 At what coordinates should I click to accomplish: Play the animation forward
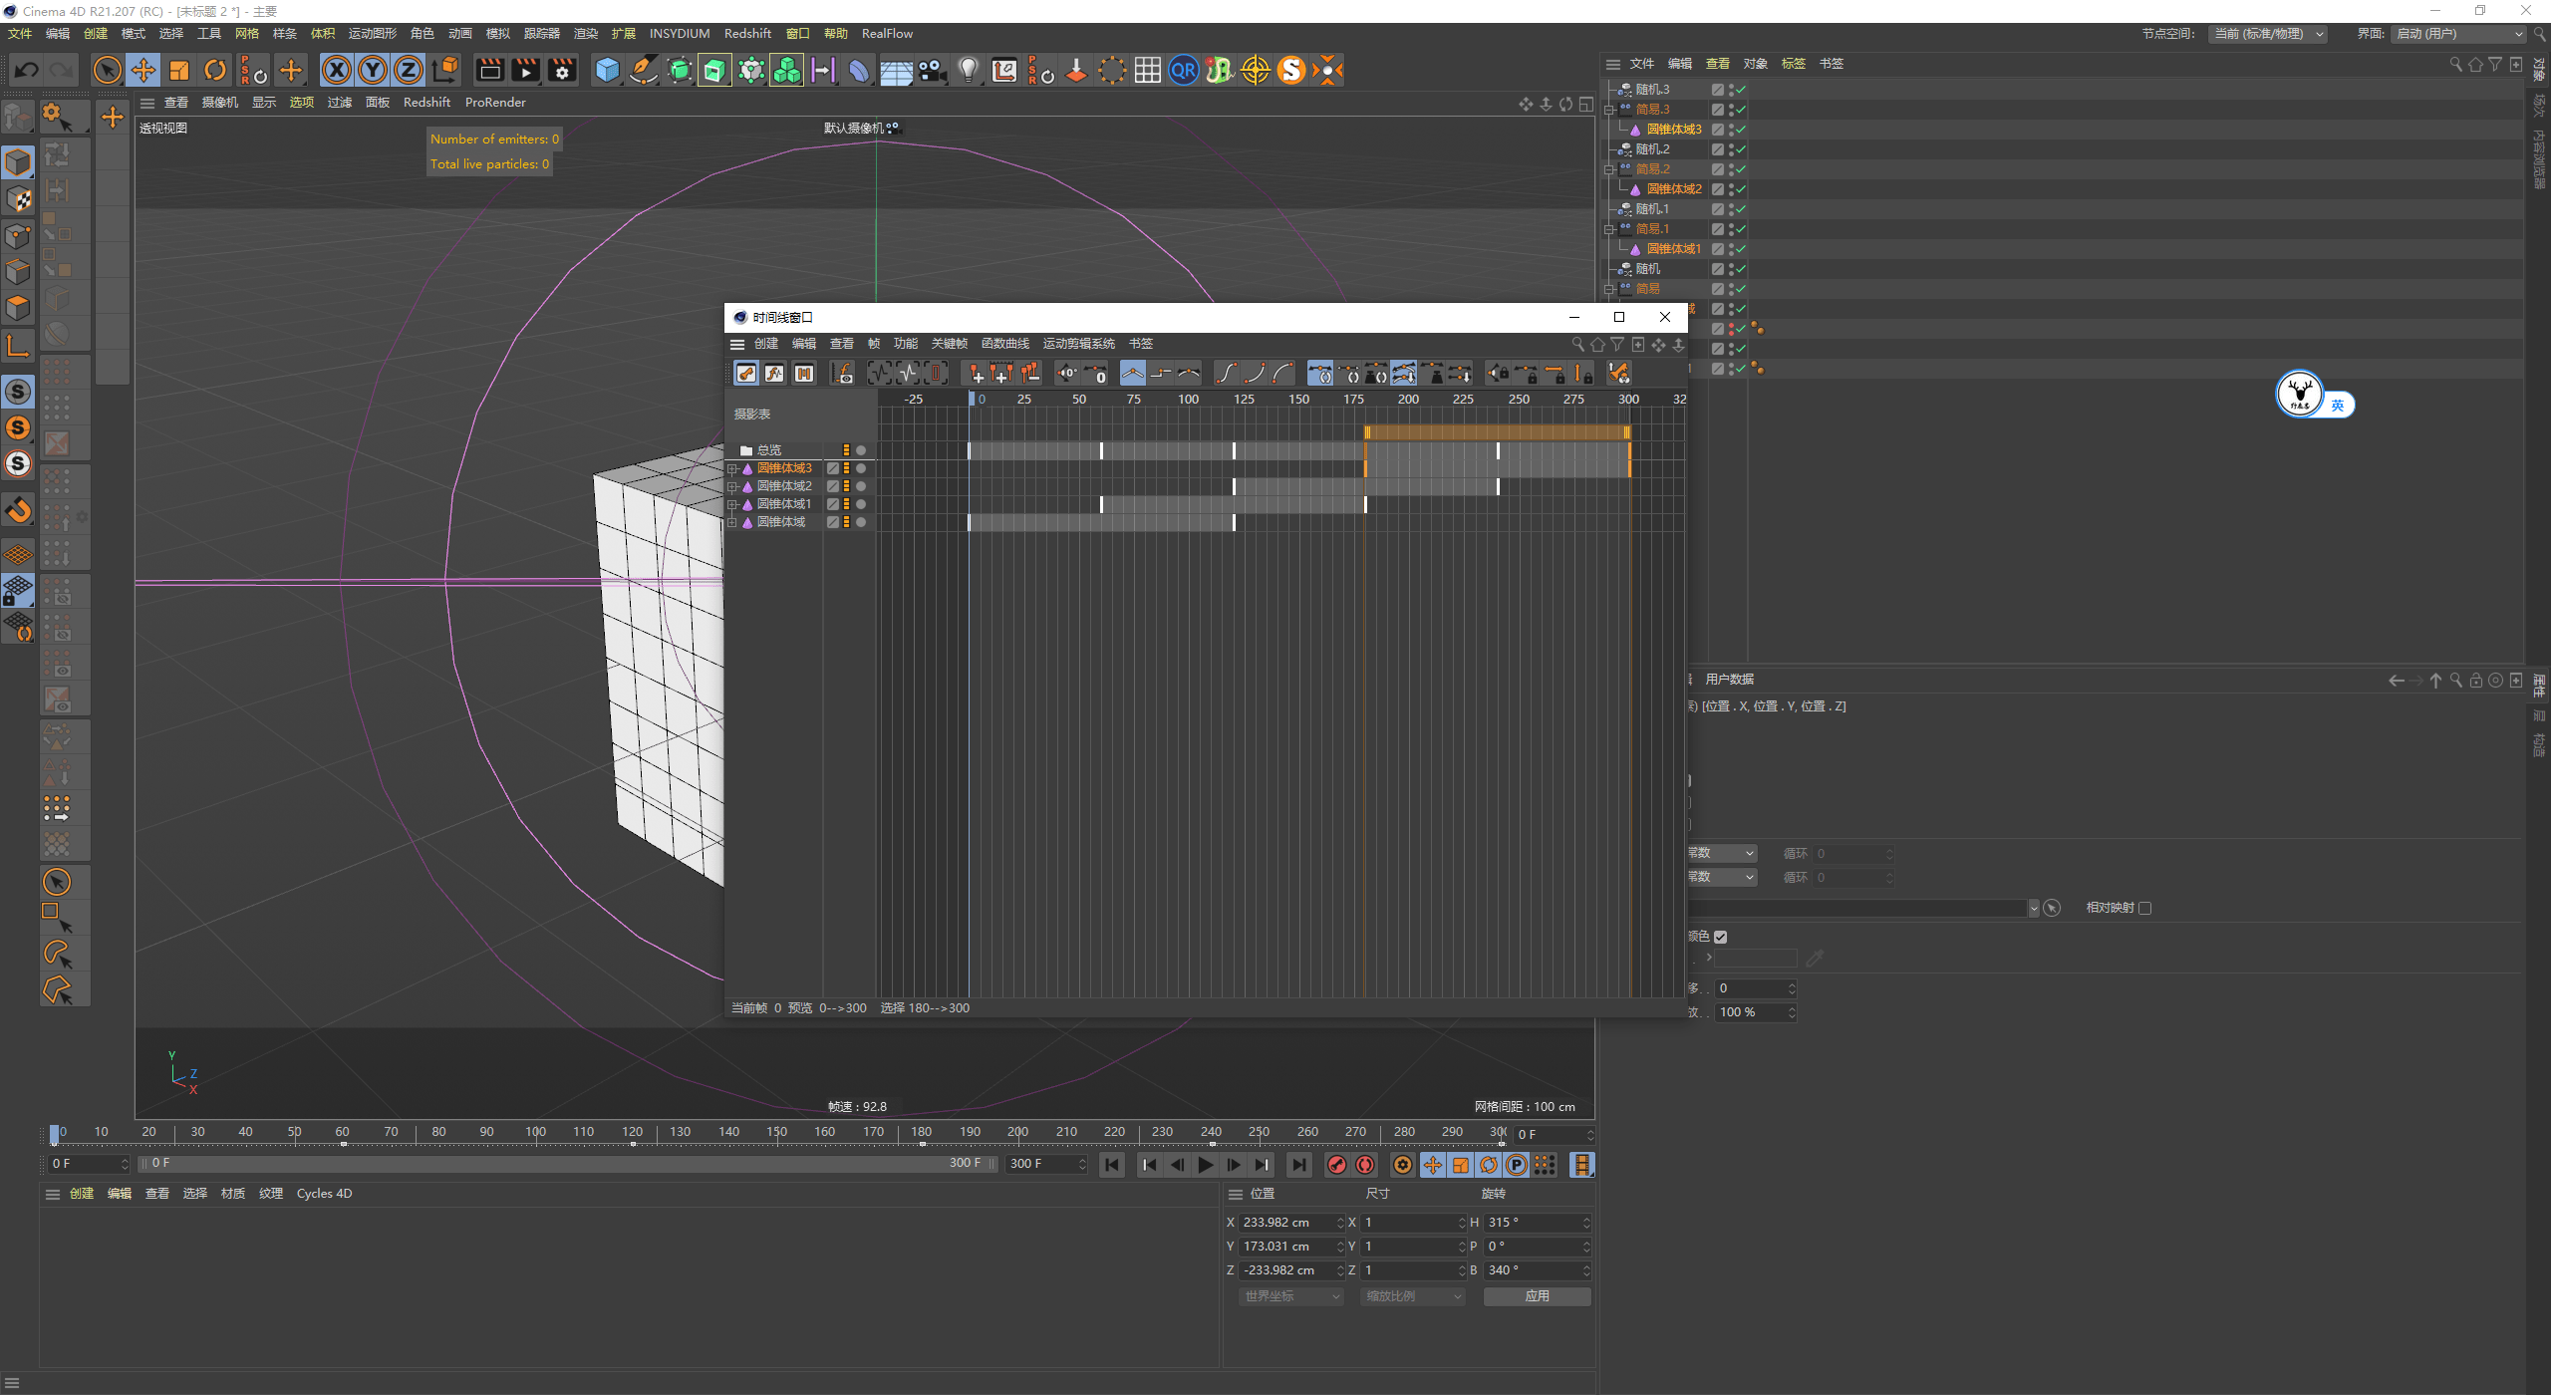click(x=1206, y=1165)
